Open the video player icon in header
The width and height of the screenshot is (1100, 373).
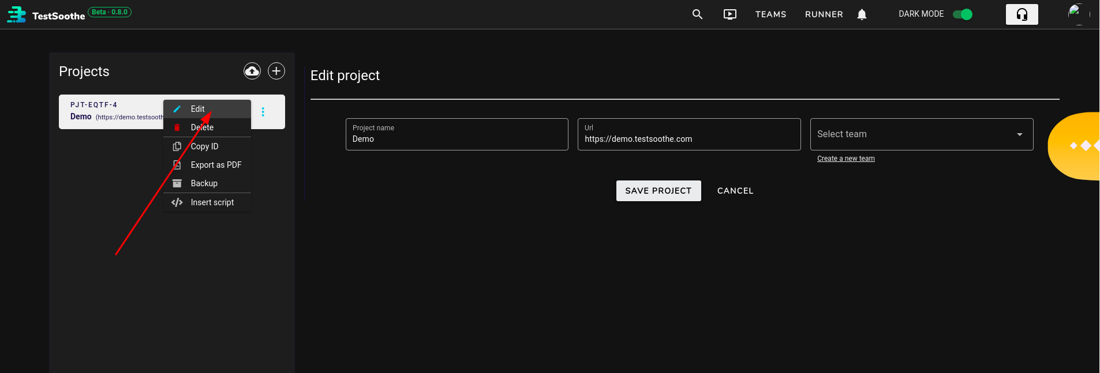click(x=730, y=14)
